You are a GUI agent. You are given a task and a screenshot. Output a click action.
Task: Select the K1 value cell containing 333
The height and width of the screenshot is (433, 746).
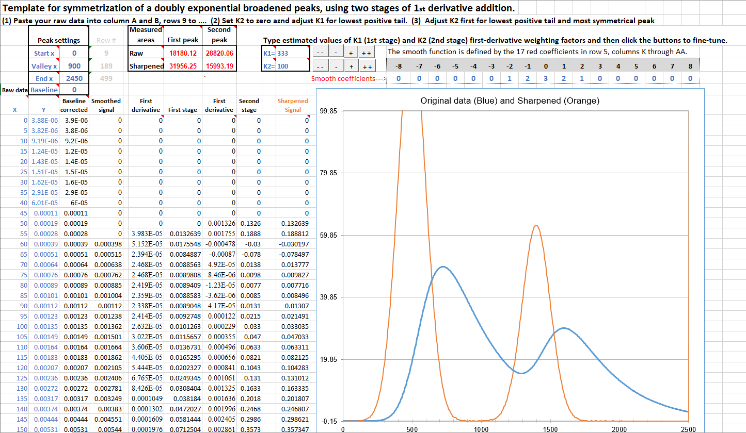292,53
